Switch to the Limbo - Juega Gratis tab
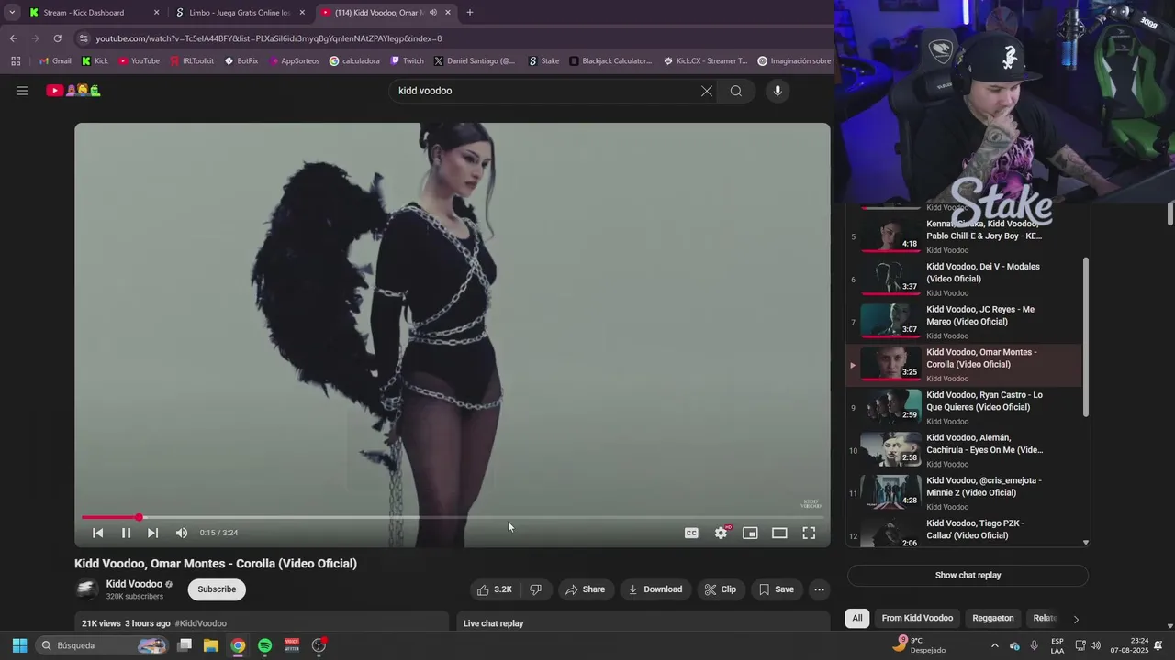1175x660 pixels. 239,13
